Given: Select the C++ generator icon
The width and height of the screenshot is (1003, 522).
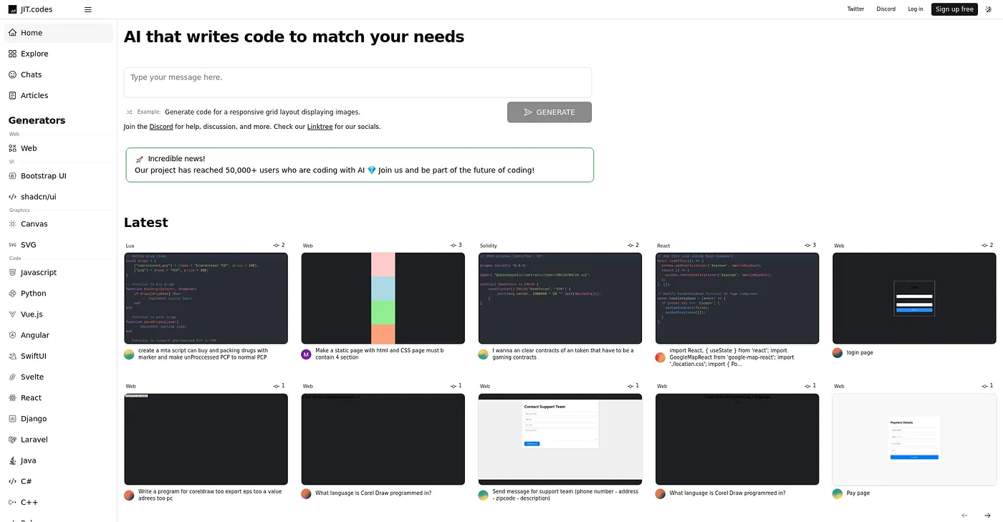Looking at the screenshot, I should point(13,503).
